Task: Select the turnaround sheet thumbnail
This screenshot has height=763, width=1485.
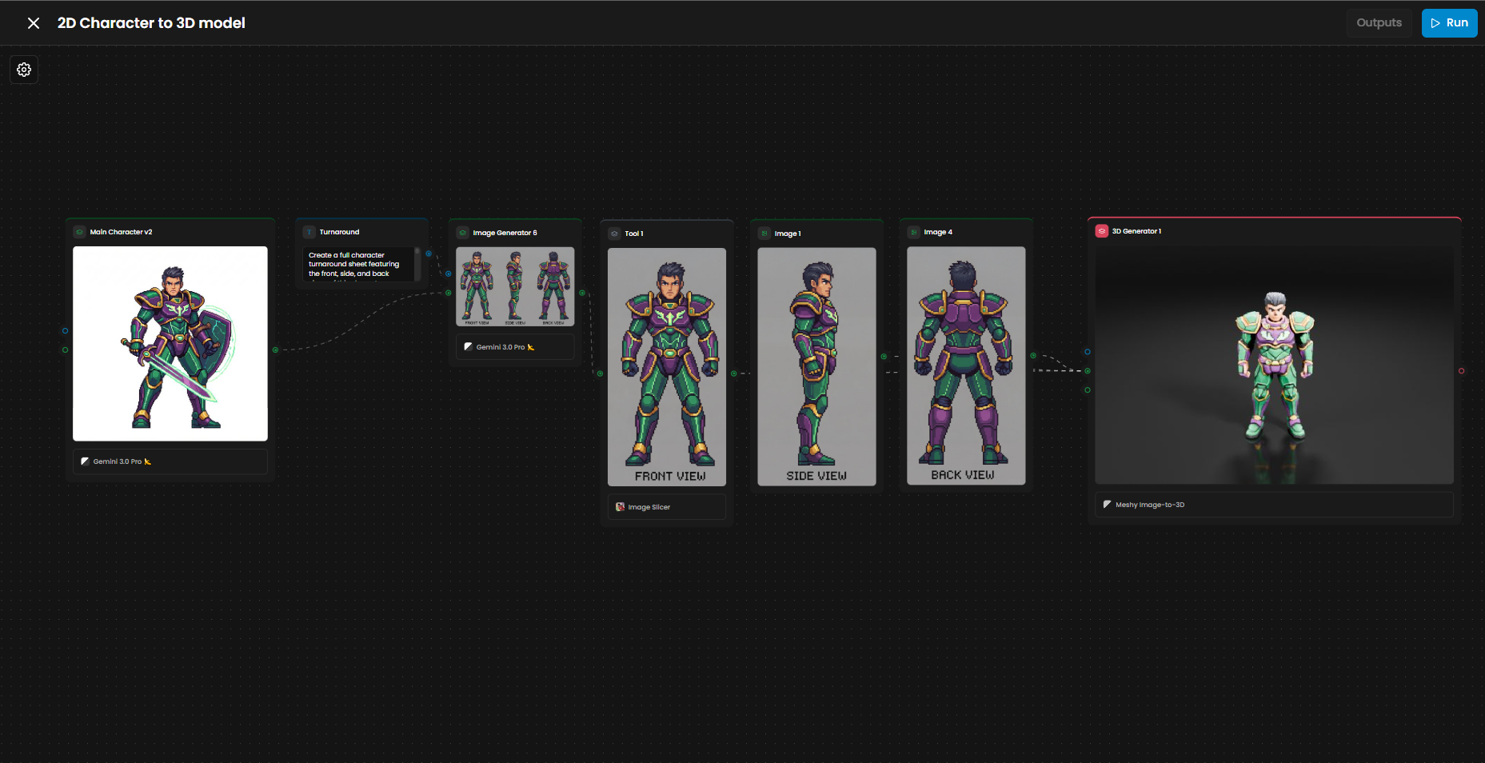Action: pos(515,286)
